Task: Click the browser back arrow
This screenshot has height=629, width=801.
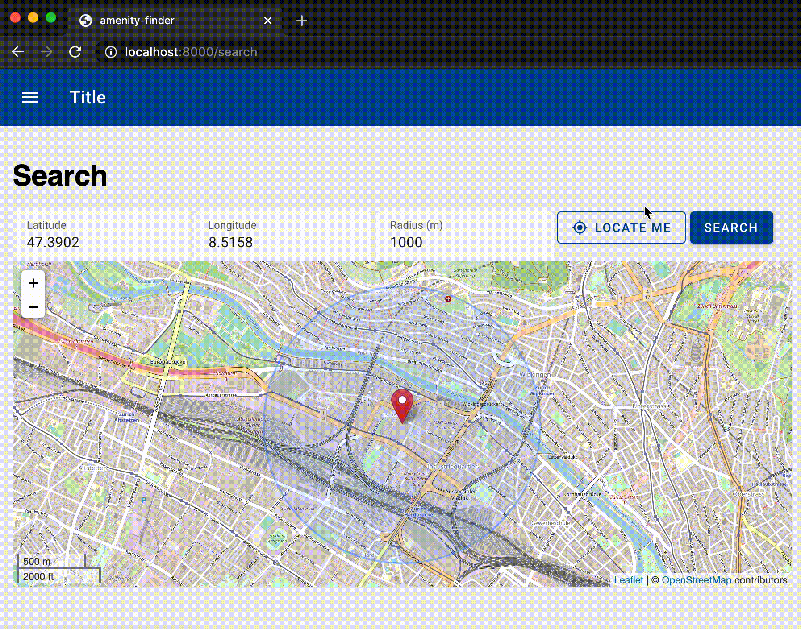Action: coord(18,52)
